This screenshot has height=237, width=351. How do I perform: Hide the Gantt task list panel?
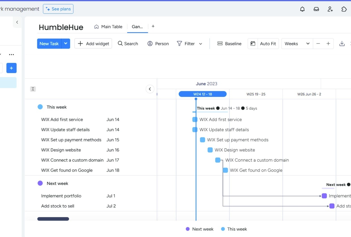tap(150, 89)
